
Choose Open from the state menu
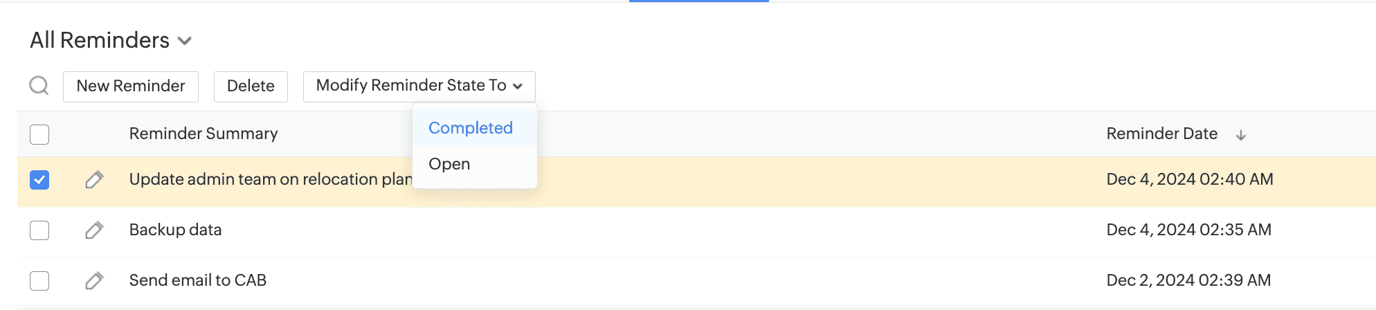[449, 164]
